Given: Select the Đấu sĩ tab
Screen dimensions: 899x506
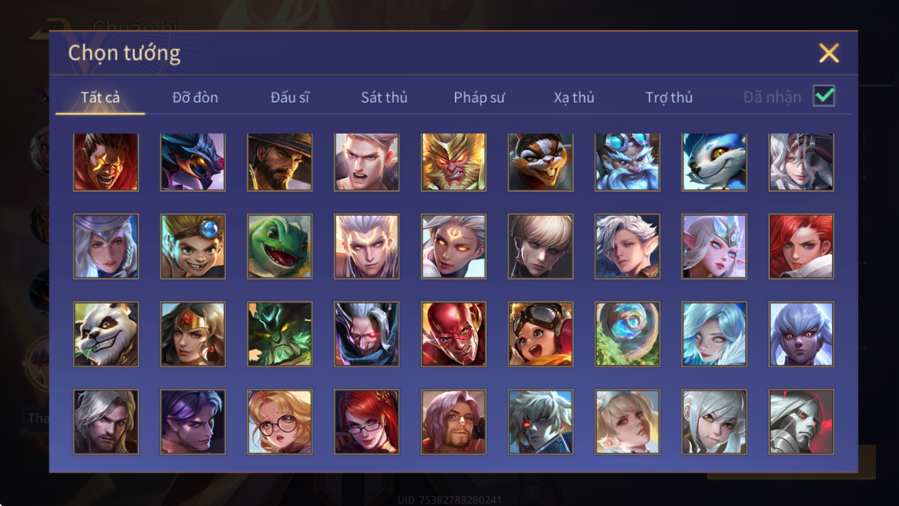Looking at the screenshot, I should pos(289,97).
